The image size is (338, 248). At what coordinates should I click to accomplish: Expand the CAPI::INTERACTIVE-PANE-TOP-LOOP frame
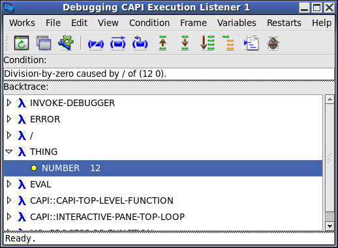click(9, 217)
